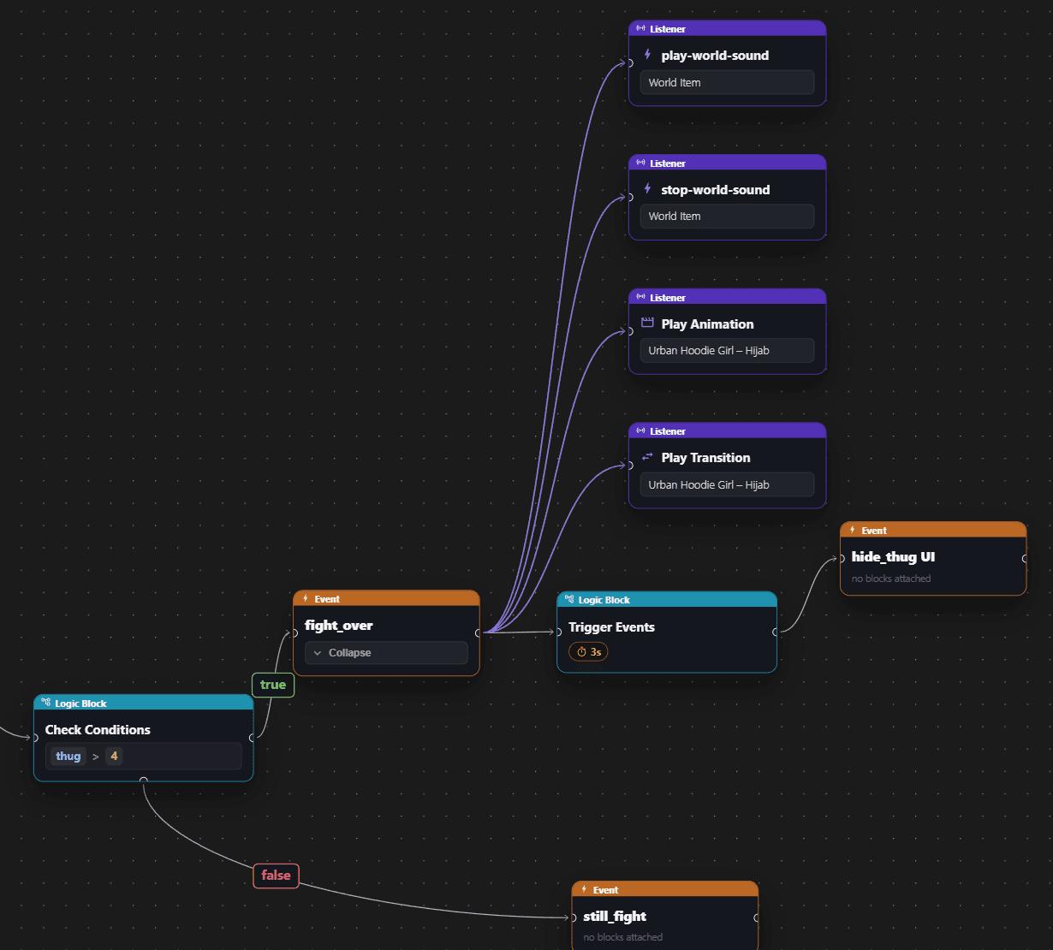Click the still_fight output port
The height and width of the screenshot is (950, 1053).
[757, 918]
